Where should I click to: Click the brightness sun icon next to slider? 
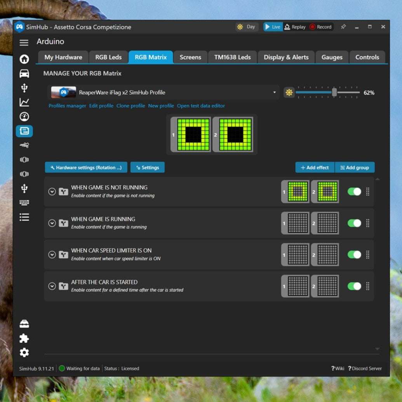[289, 92]
